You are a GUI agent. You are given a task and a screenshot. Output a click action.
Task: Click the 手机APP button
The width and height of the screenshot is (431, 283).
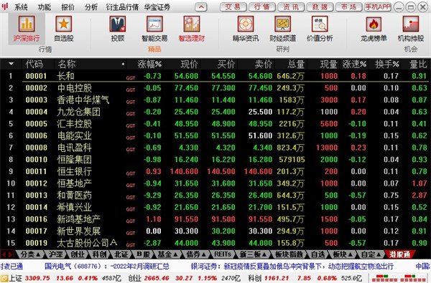[x=378, y=7]
